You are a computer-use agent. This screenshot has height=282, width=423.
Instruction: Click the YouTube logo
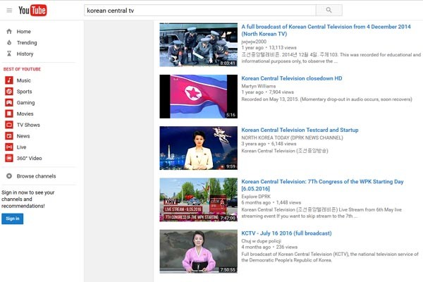(x=32, y=11)
